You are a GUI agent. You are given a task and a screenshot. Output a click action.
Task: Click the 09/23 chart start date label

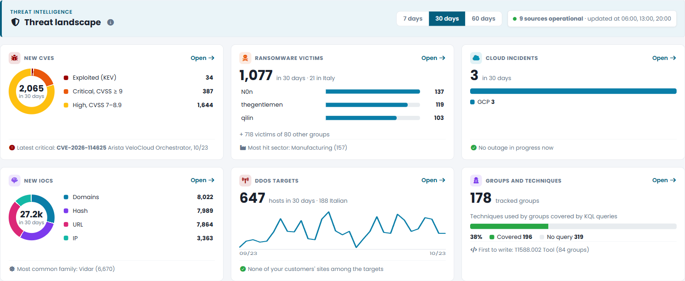[x=248, y=254]
